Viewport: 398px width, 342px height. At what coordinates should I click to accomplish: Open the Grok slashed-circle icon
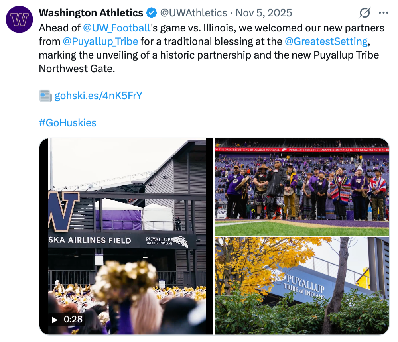365,13
